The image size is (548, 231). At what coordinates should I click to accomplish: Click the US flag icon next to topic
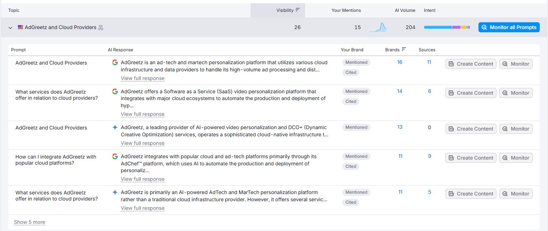pyautogui.click(x=20, y=27)
